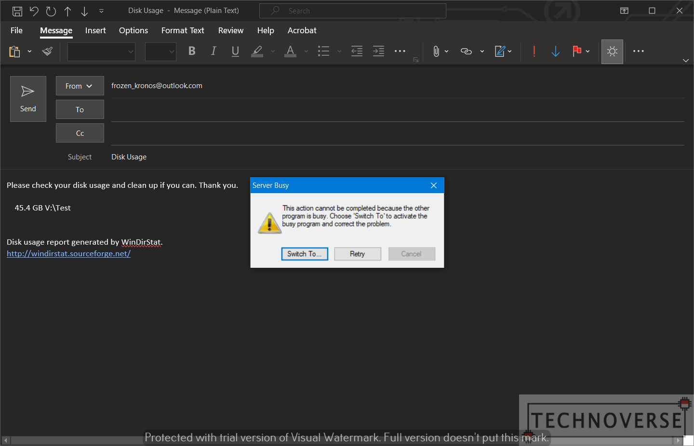The width and height of the screenshot is (694, 446).
Task: Click the Follow Up flag icon
Action: (x=577, y=51)
